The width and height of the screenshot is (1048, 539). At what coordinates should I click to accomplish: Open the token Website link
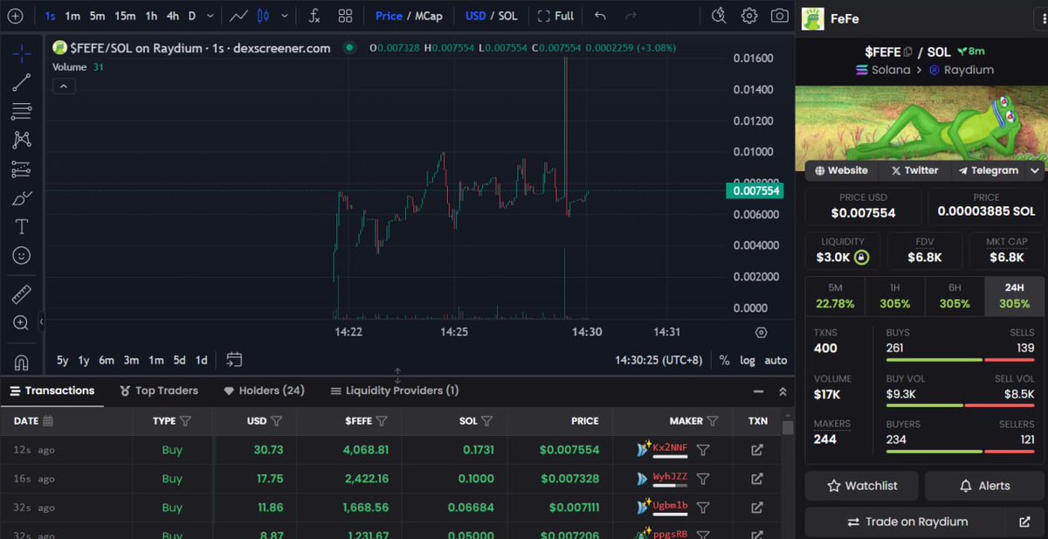(x=841, y=171)
